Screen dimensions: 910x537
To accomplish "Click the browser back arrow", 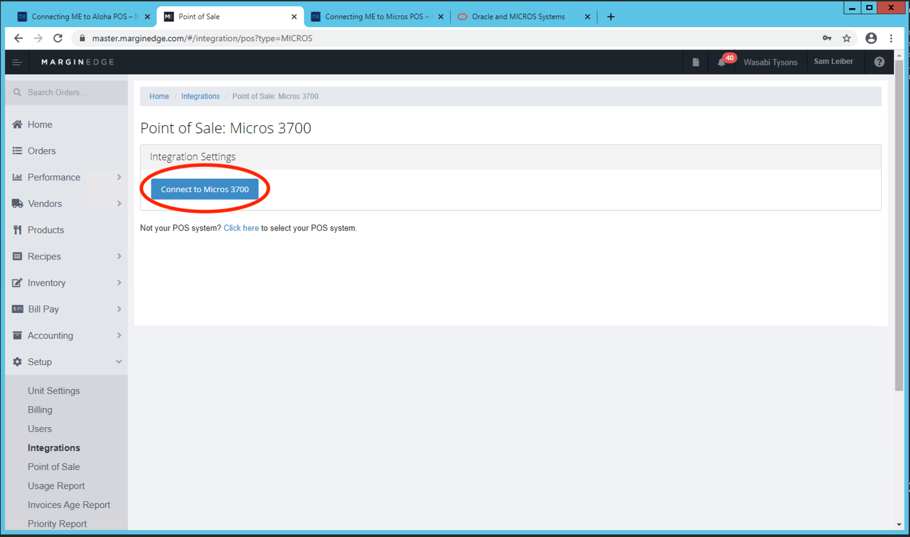I will (x=18, y=38).
